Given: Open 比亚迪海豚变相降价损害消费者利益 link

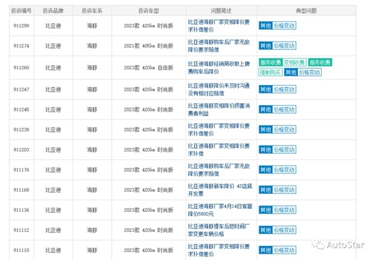Looking at the screenshot, I should click(x=219, y=110).
